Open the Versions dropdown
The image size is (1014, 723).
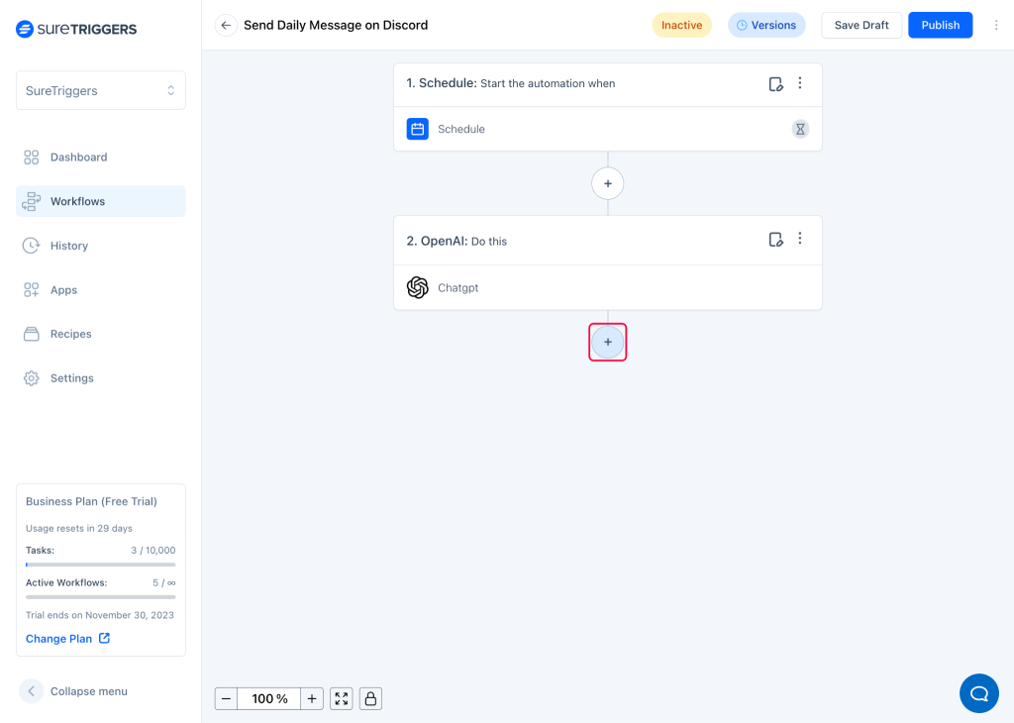click(766, 26)
